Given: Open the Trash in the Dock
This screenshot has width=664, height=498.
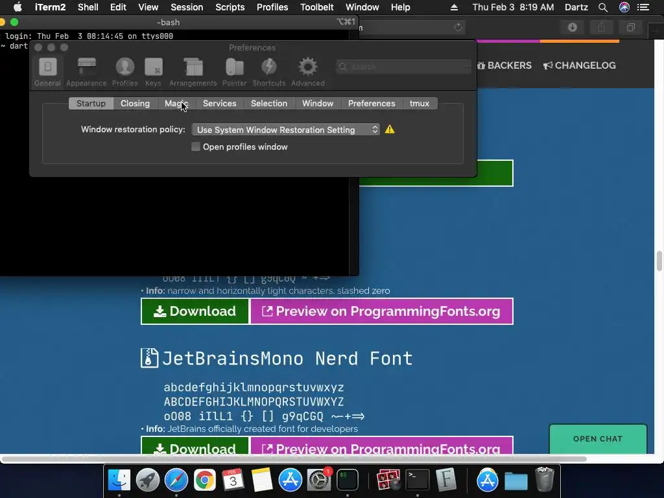Looking at the screenshot, I should point(545,480).
